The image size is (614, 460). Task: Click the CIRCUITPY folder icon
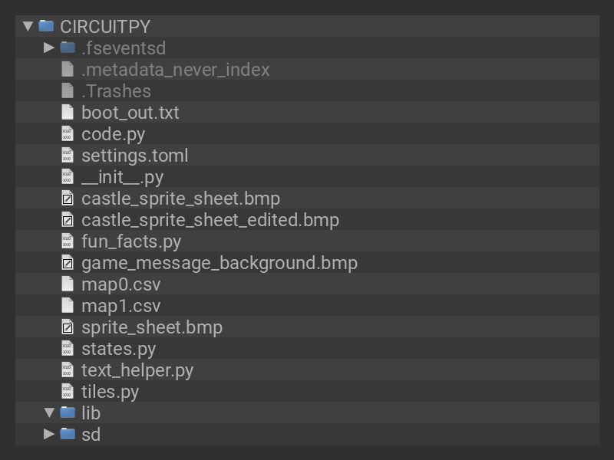pyautogui.click(x=46, y=27)
